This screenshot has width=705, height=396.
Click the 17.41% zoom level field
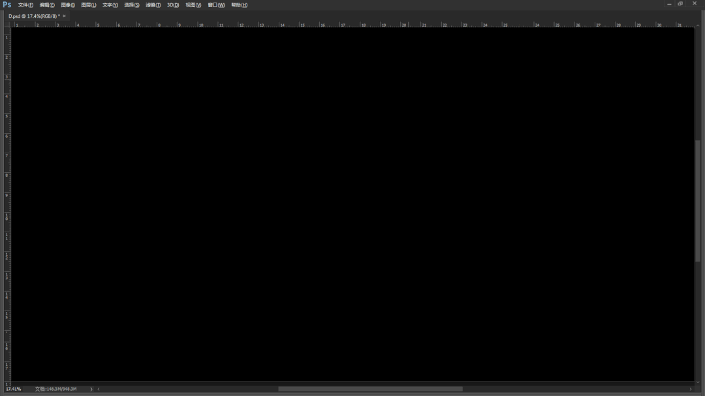[x=14, y=389]
